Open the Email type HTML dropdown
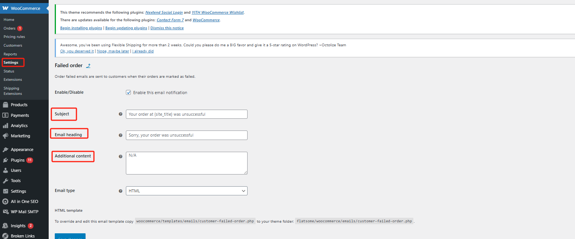 pyautogui.click(x=187, y=191)
